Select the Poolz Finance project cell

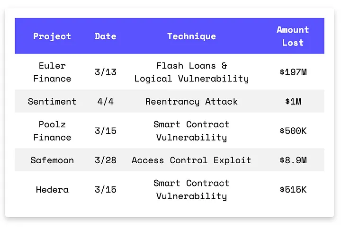tap(52, 131)
